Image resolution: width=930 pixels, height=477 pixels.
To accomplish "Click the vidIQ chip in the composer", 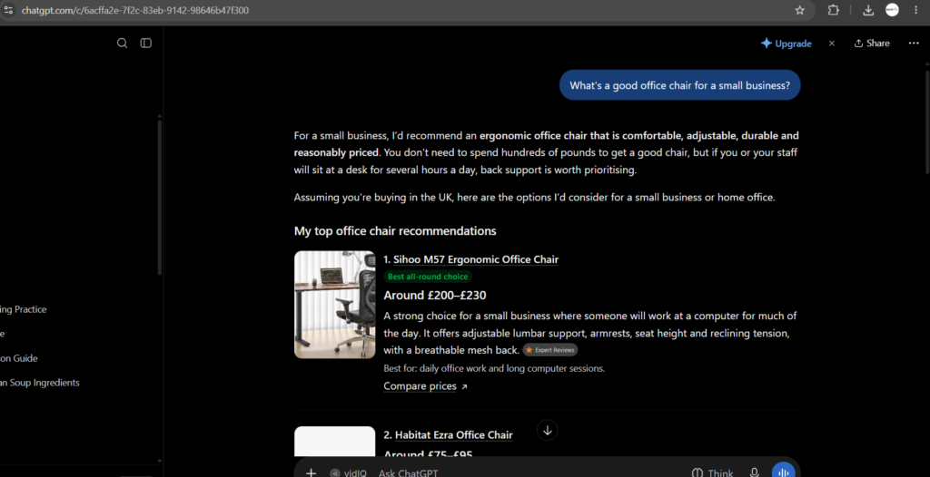I will point(349,472).
